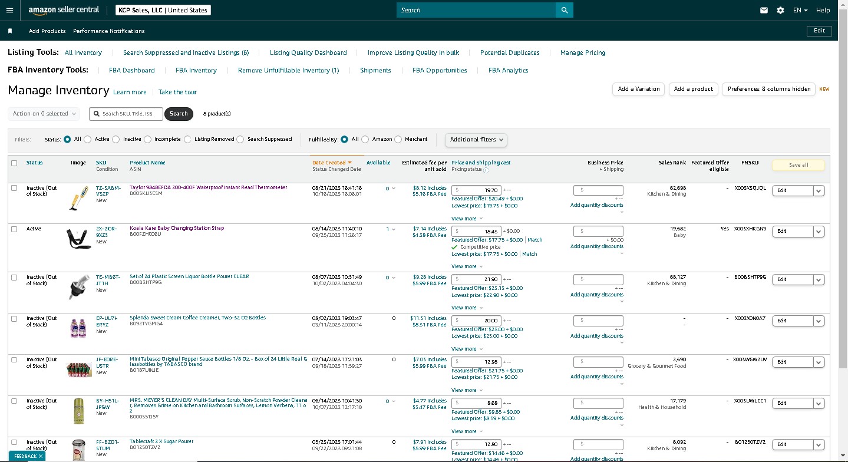Image resolution: width=848 pixels, height=462 pixels.
Task: Open the Koala Kare strap product image
Action: 78,239
